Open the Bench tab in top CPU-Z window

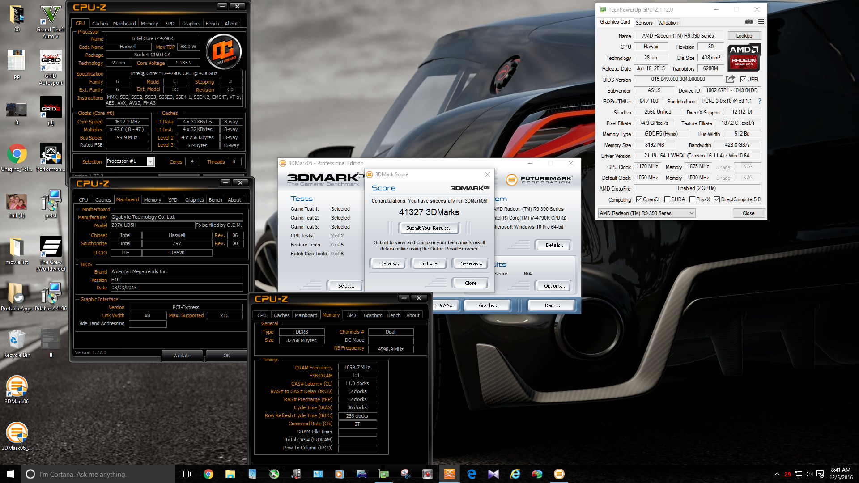pos(212,24)
